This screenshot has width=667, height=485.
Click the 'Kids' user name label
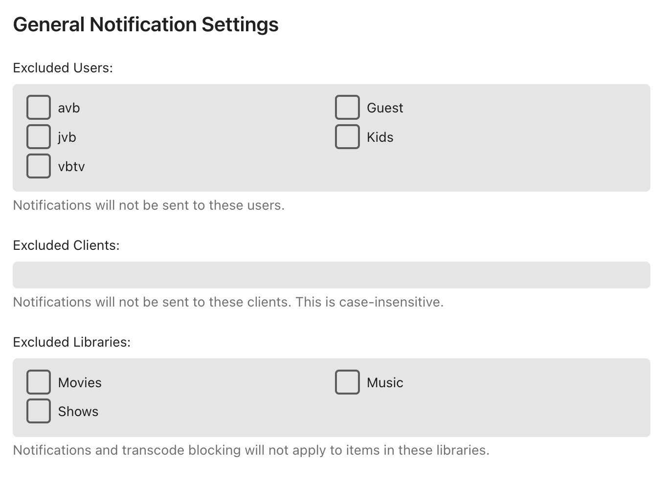[x=380, y=137]
